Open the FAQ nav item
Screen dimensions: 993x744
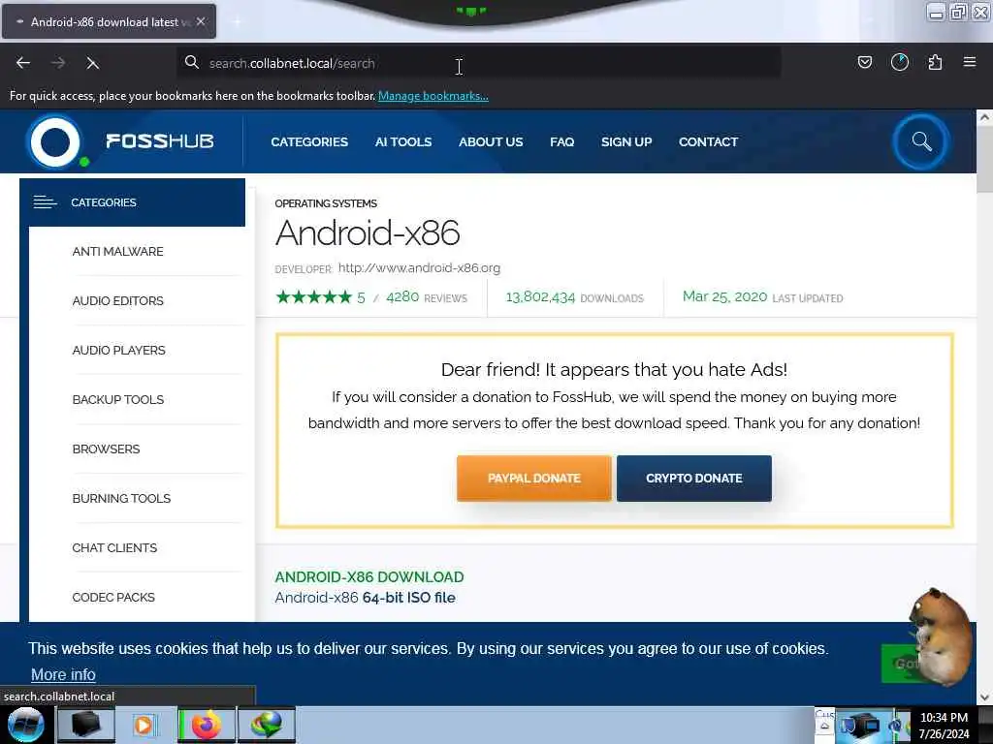point(561,141)
